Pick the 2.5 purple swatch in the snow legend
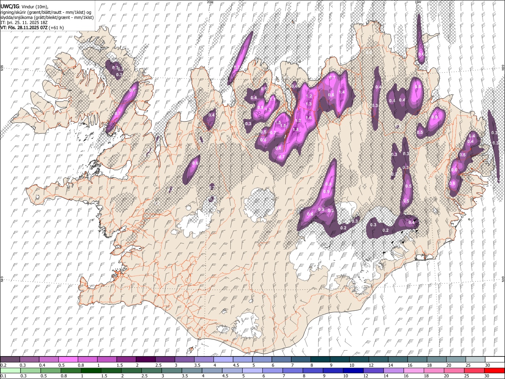Image resolution: width=505 pixels, height=379 pixels. (x=165, y=360)
